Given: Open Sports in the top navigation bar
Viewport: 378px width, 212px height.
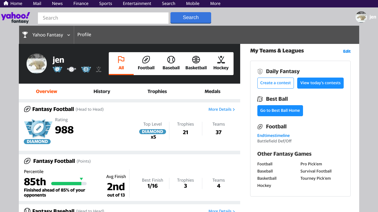Looking at the screenshot, I should point(106,4).
